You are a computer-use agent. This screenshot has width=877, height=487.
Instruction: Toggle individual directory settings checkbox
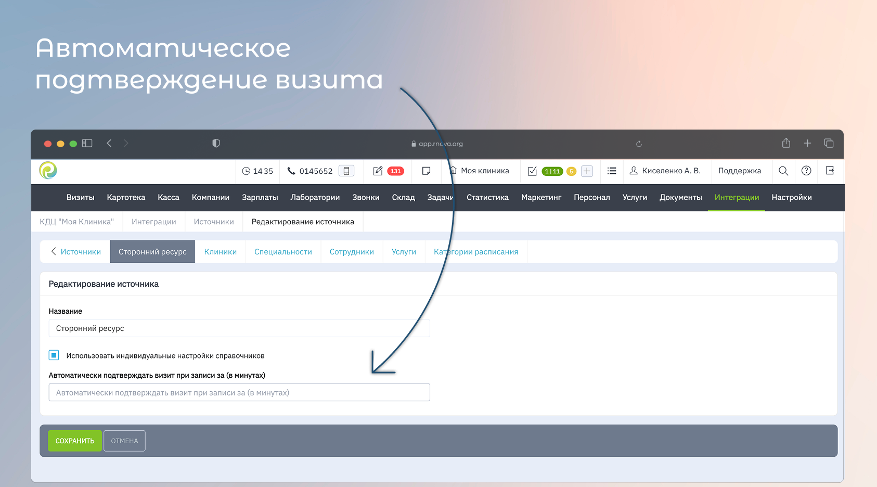point(54,355)
